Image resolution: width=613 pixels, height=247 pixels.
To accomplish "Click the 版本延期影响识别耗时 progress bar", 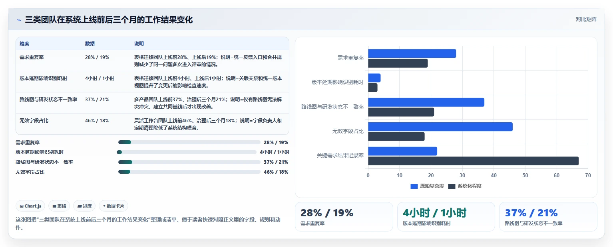I will tap(187, 152).
